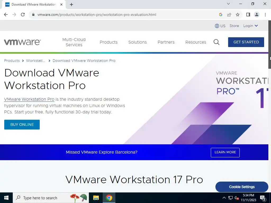Screen dimensions: 271x203
Task: Click Download VMware Workstation Pro breadcrumb
Action: pyautogui.click(x=84, y=61)
